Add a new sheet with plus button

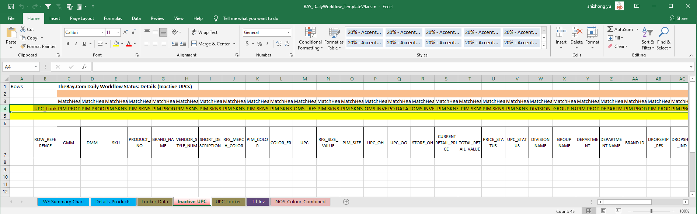[346, 201]
